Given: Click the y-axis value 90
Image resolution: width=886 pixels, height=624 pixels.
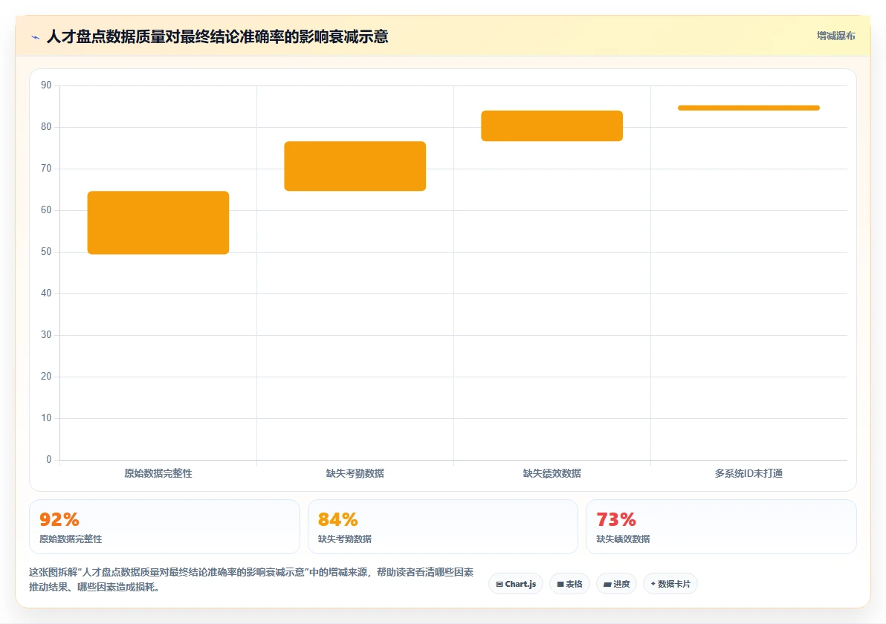Looking at the screenshot, I should pos(46,85).
